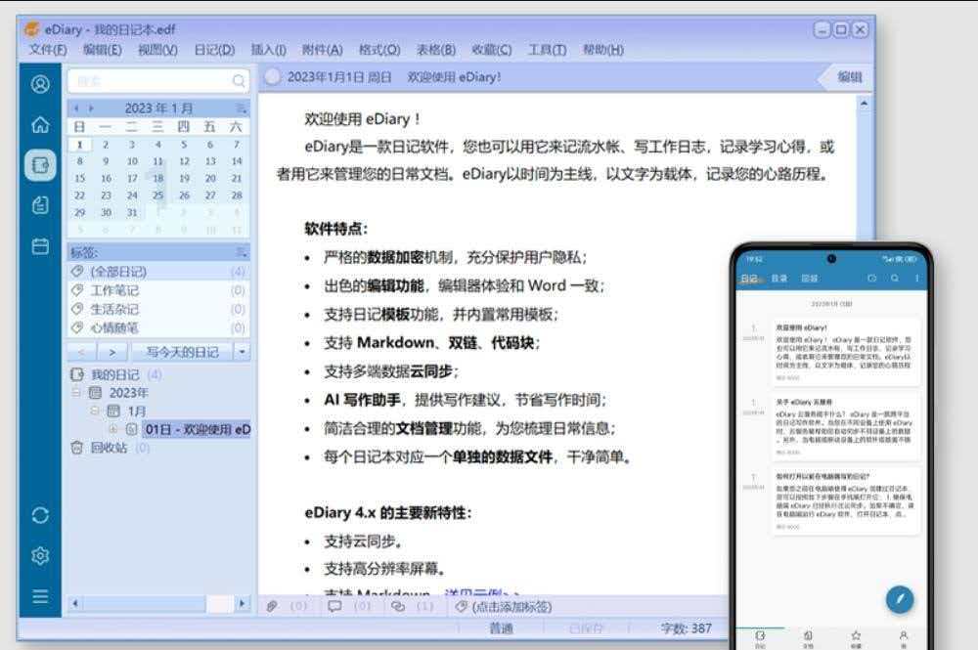978x650 pixels.
Task: Select the home icon in the left sidebar
Action: point(39,125)
